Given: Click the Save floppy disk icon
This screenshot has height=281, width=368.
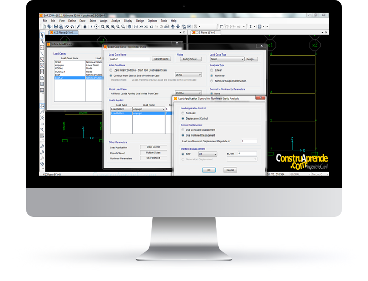Looking at the screenshot, I should (55, 27).
